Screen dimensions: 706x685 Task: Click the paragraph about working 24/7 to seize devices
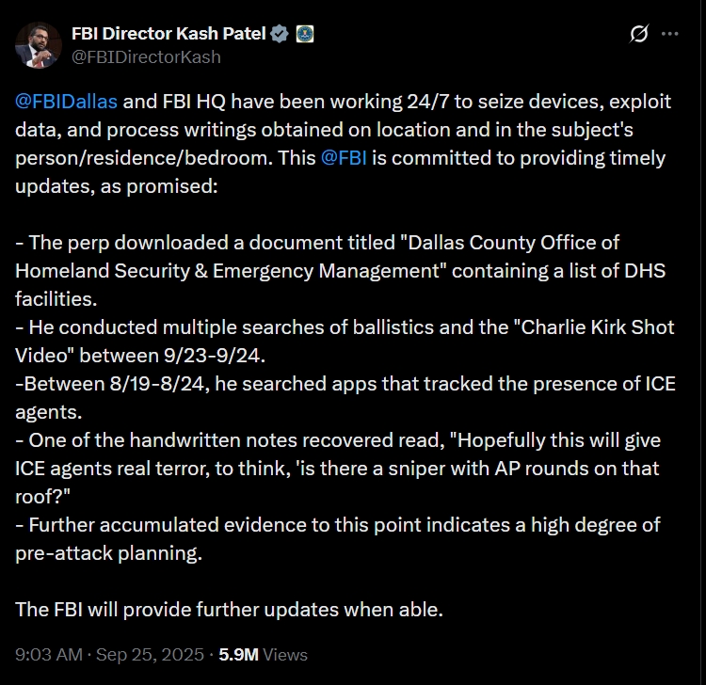343,144
